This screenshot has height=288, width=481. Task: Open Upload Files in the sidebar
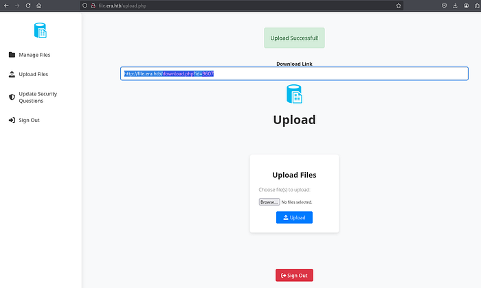coord(34,74)
